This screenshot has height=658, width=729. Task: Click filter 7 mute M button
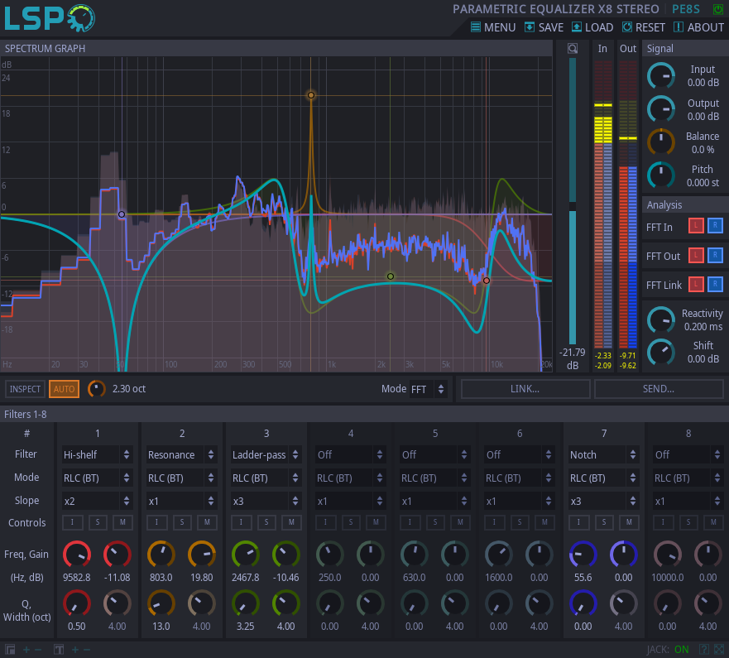[629, 522]
